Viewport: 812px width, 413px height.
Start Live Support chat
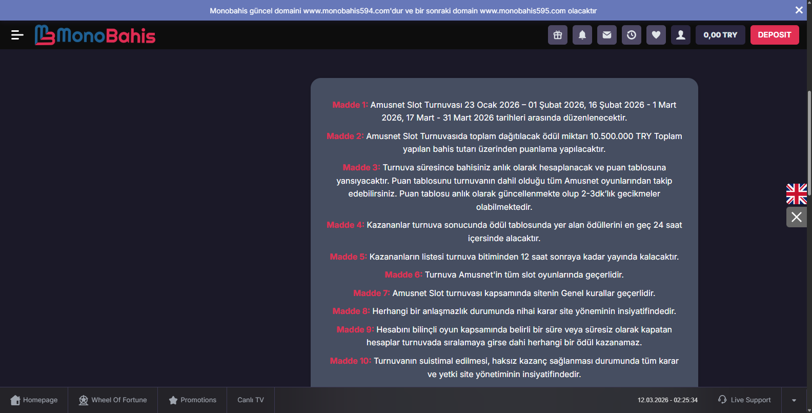click(744, 400)
